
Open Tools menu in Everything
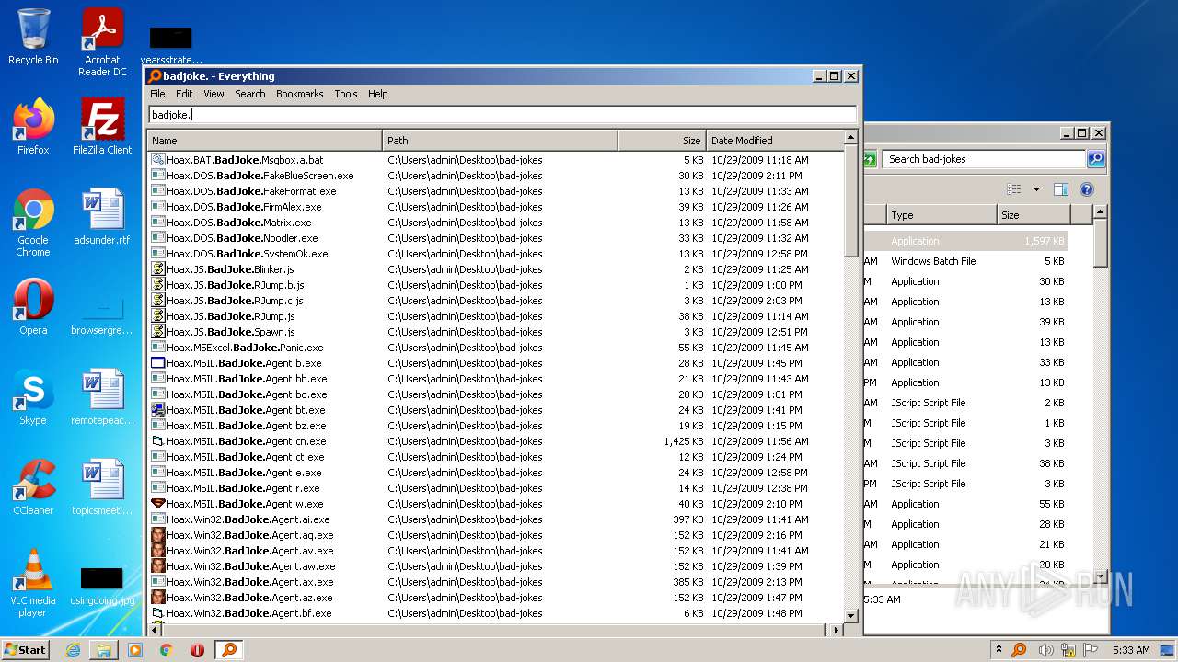[346, 94]
